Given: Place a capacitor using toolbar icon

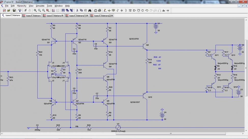Looking at the screenshot, I should (122, 10).
